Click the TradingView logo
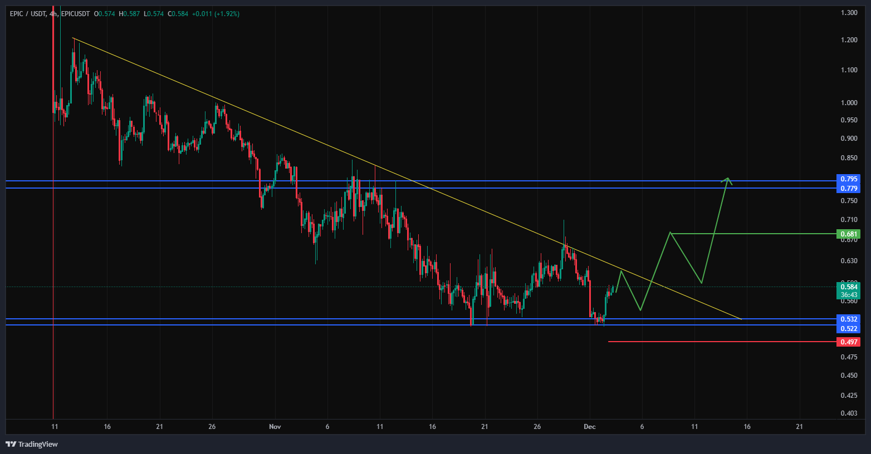This screenshot has width=871, height=454. (x=32, y=444)
